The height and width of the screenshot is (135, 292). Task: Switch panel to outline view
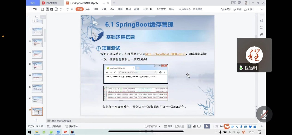coord(36,17)
